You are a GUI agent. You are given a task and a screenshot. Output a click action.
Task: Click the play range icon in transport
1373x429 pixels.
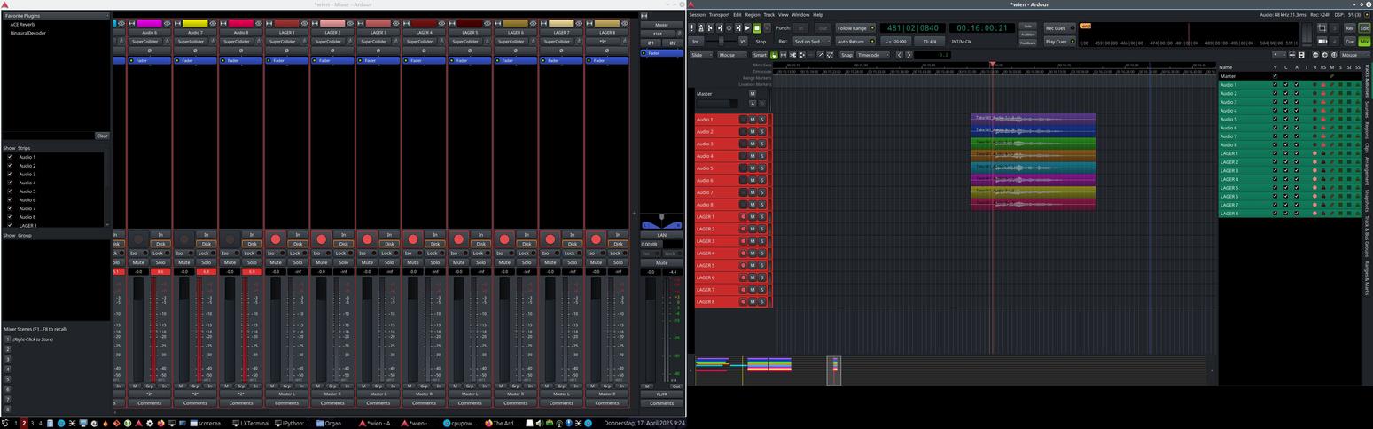tap(738, 28)
